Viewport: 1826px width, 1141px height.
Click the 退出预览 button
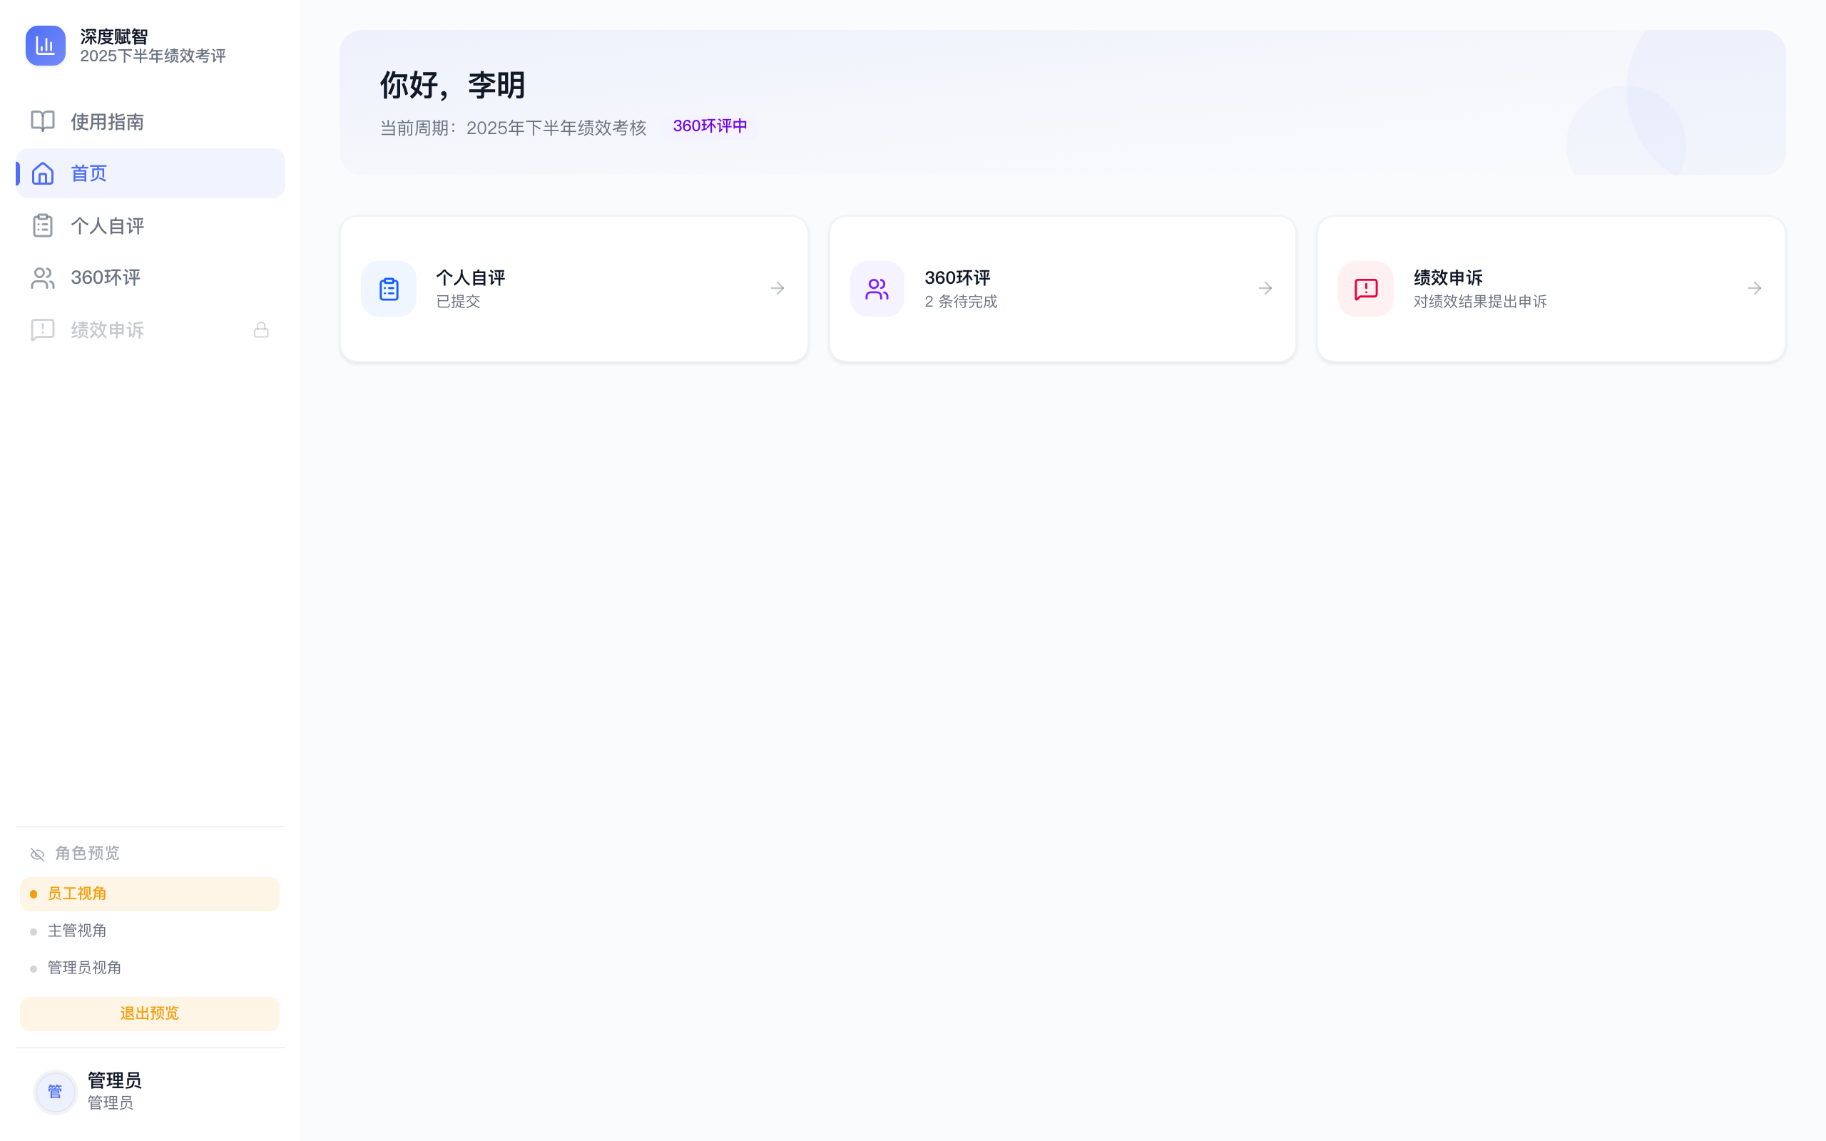pyautogui.click(x=149, y=1013)
